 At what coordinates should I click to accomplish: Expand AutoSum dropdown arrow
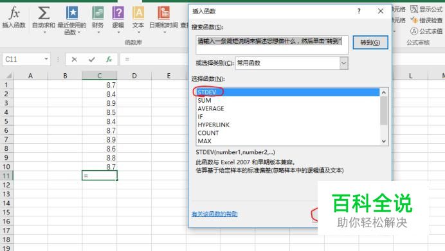(x=44, y=32)
